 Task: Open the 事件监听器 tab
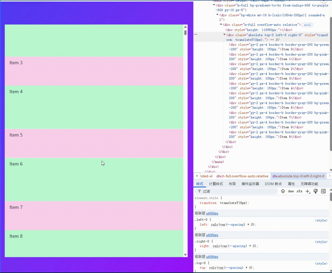(250, 184)
